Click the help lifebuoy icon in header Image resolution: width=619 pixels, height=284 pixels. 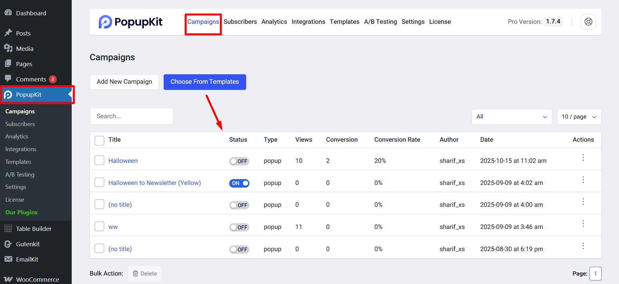[x=588, y=22]
